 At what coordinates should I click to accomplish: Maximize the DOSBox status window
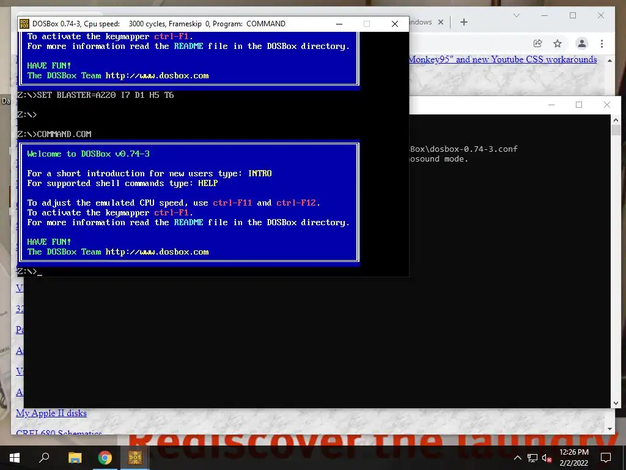coord(579,105)
